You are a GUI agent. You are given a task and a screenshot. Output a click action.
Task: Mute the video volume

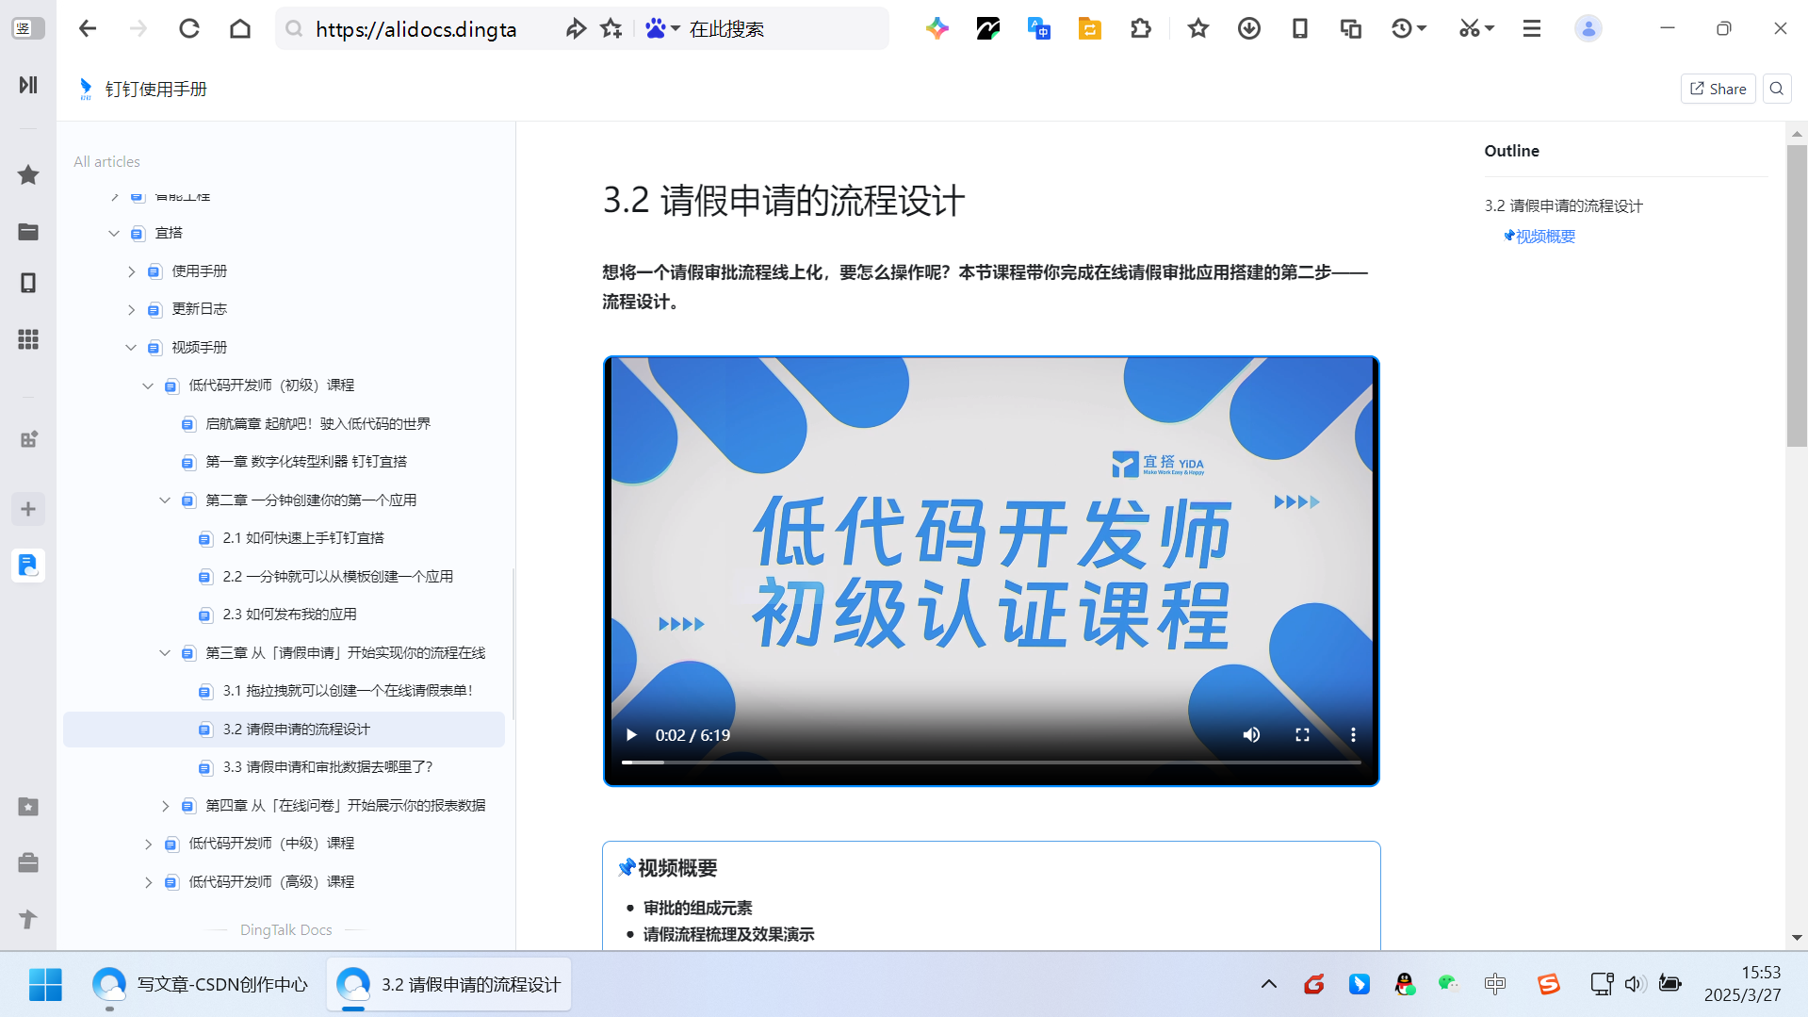click(1251, 735)
